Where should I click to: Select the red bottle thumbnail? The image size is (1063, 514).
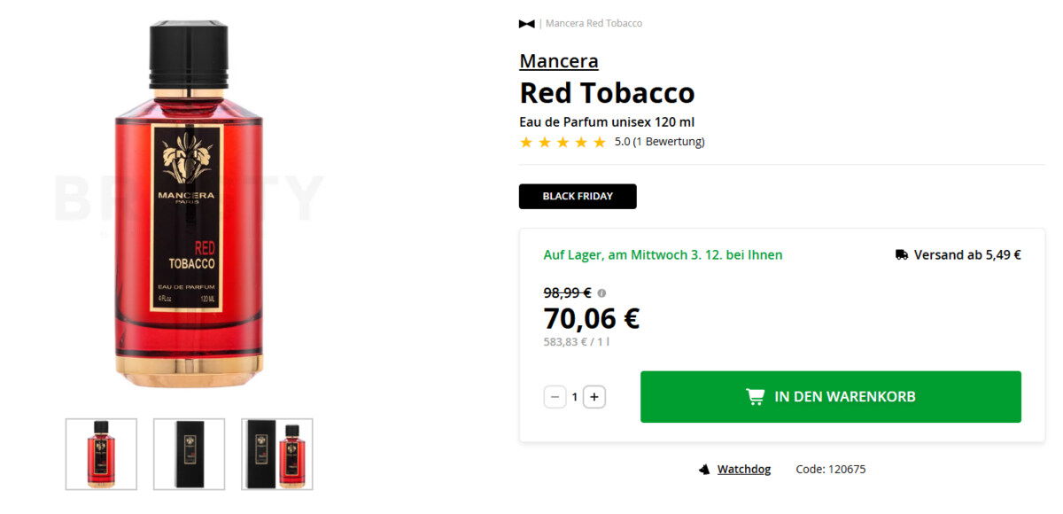(101, 454)
